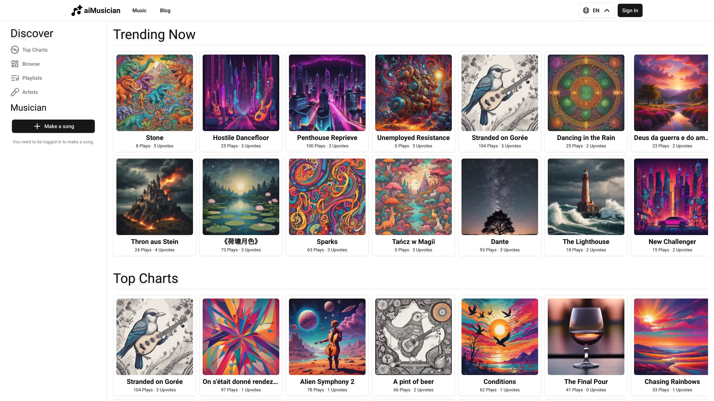Click the EN language selector chevron

click(x=607, y=10)
